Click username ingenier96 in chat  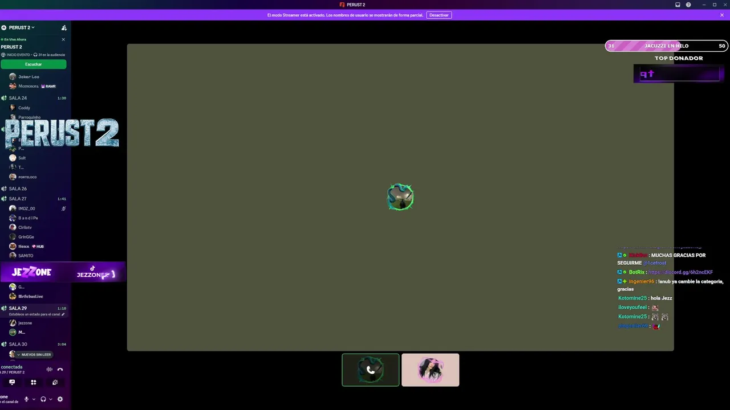pos(642,281)
